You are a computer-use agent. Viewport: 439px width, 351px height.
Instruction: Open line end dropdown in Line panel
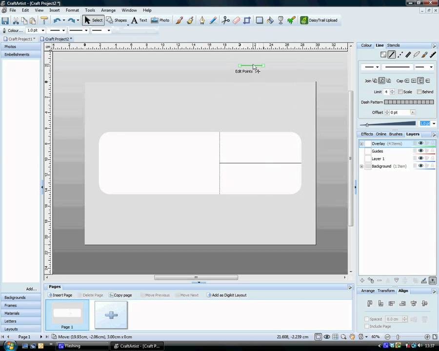(x=424, y=67)
